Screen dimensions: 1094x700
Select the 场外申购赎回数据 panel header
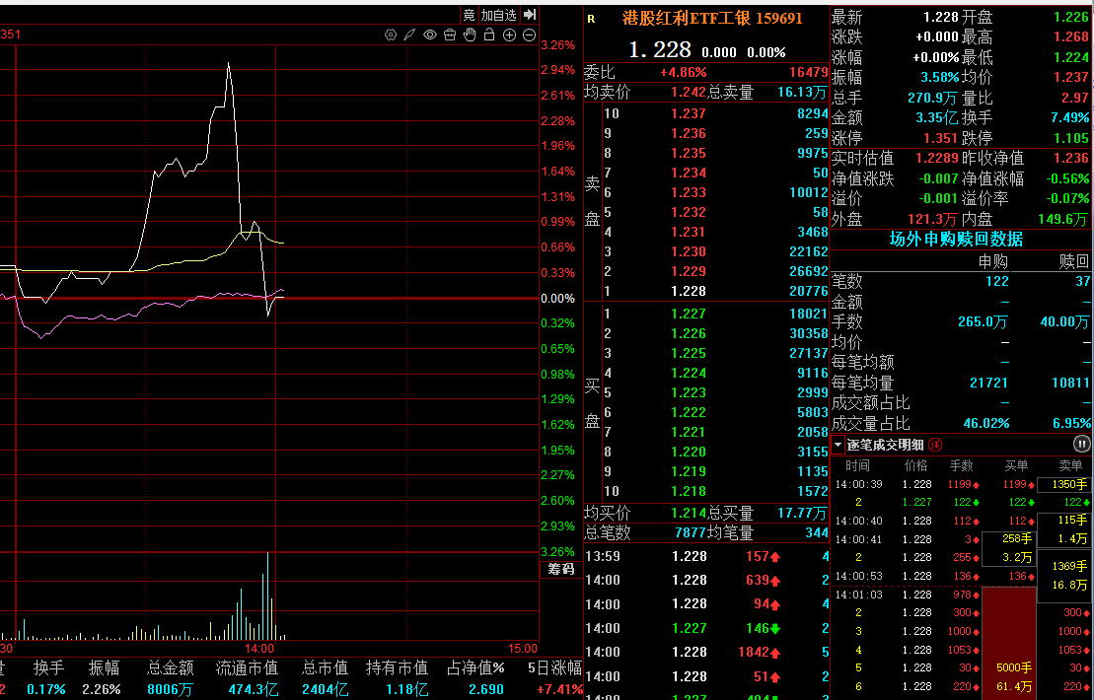pos(956,240)
